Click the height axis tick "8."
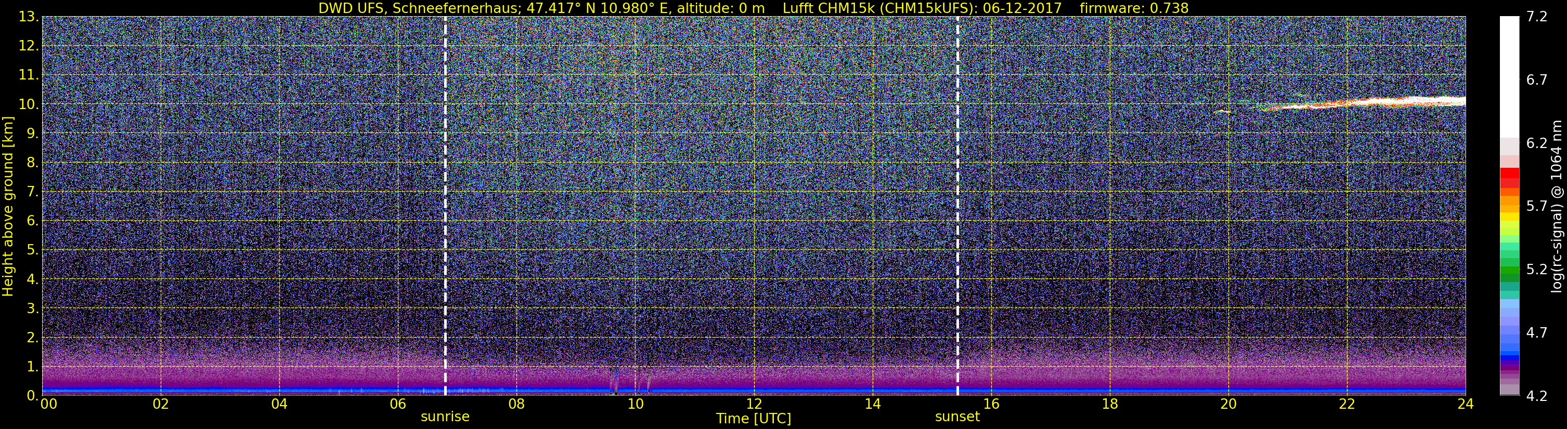 (32, 162)
